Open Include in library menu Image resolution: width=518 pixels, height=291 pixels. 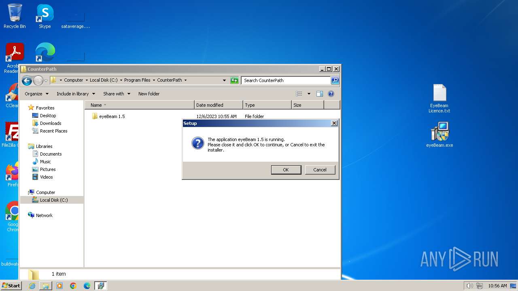76,94
